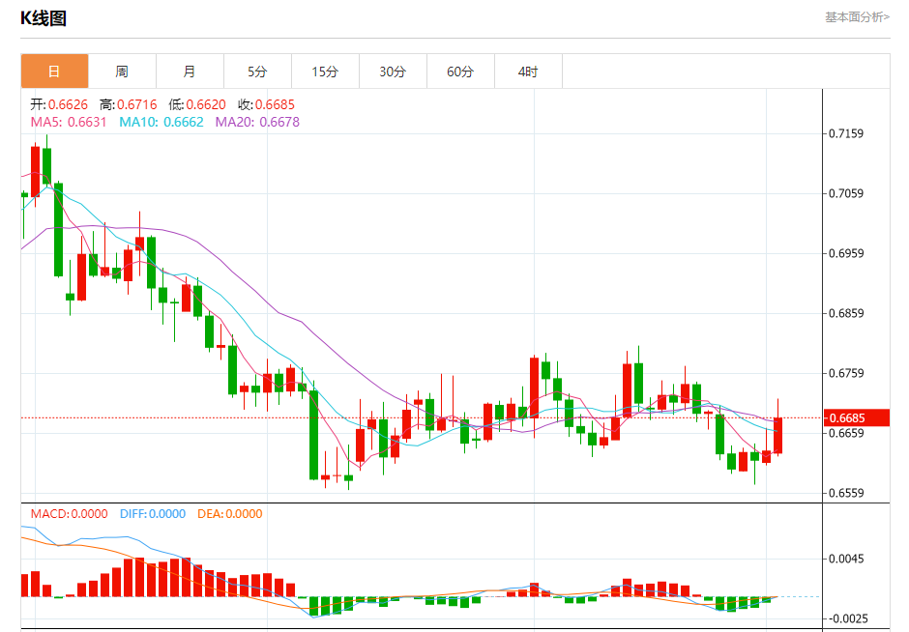Select the 日 daily chart tab
Image resolution: width=909 pixels, height=632 pixels.
click(x=54, y=72)
